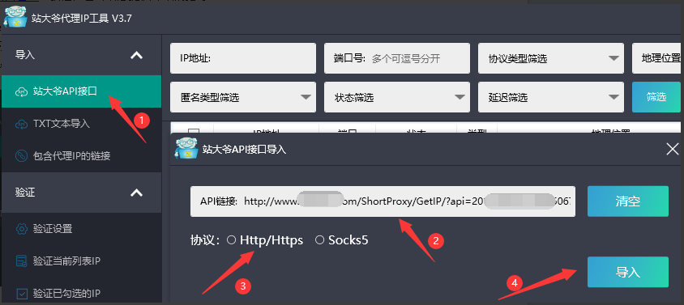Open 匿名类型筛选 dropdown
The image size is (684, 305).
point(243,97)
